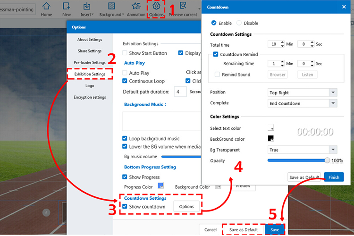The height and width of the screenshot is (236, 354).
Task: Click the Save button
Action: coord(275,230)
